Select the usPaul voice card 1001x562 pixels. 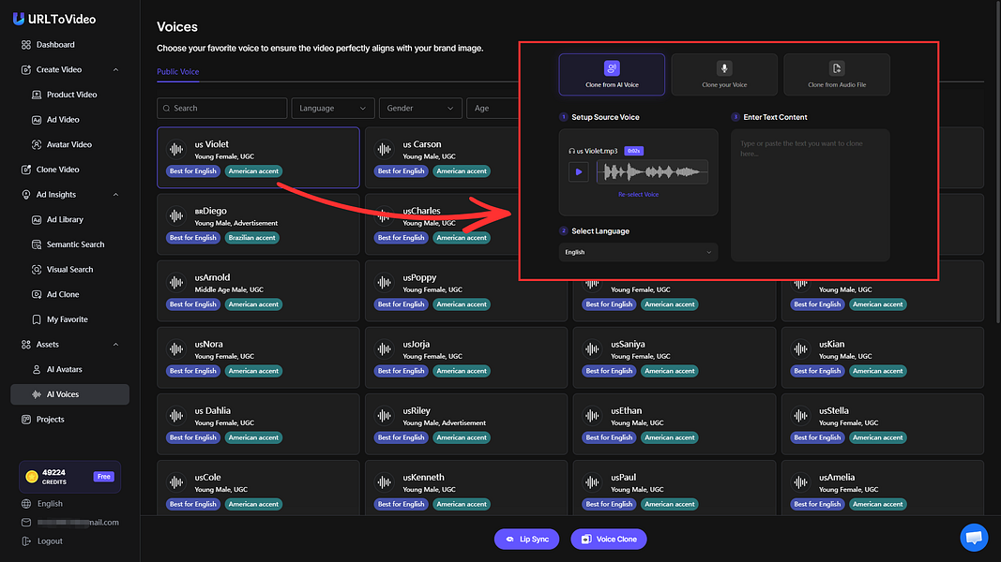[675, 488]
